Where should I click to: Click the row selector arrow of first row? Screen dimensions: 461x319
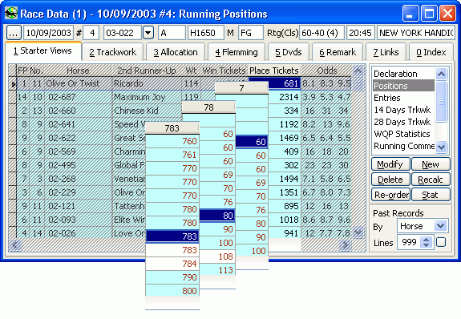point(13,84)
